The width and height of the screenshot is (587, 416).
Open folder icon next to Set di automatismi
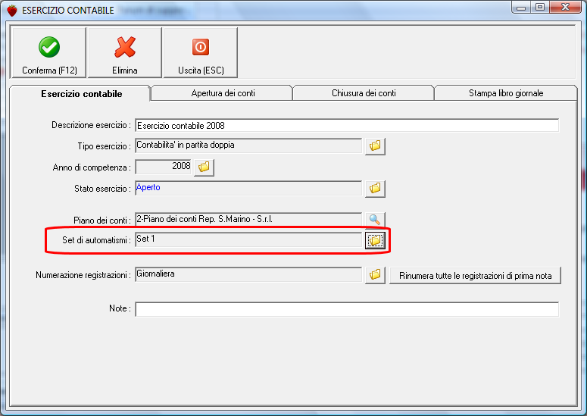(x=375, y=240)
